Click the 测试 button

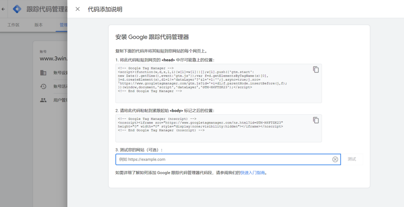[x=352, y=159]
